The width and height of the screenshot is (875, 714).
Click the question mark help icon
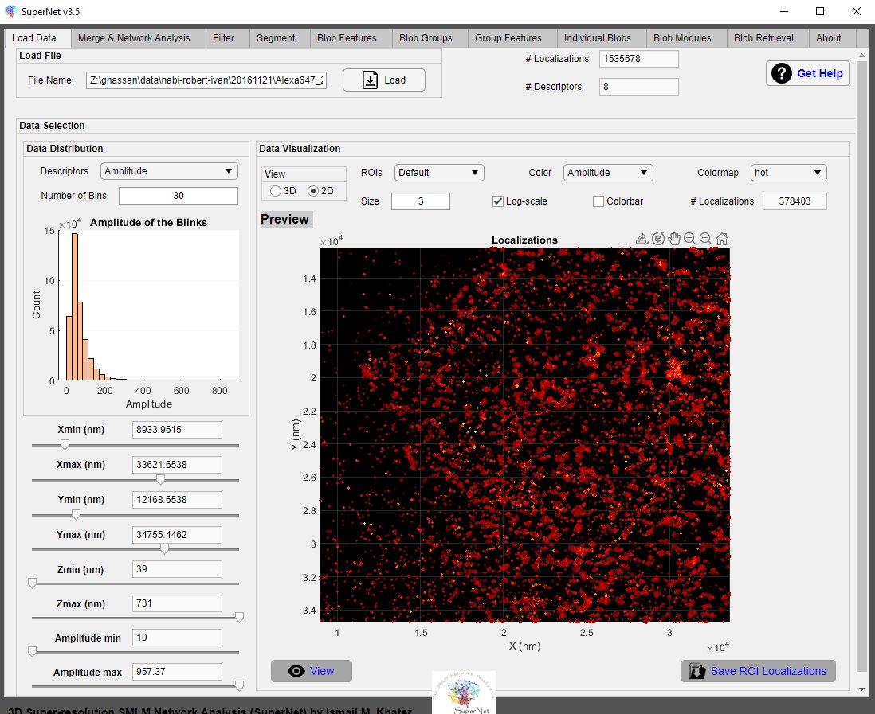click(781, 73)
